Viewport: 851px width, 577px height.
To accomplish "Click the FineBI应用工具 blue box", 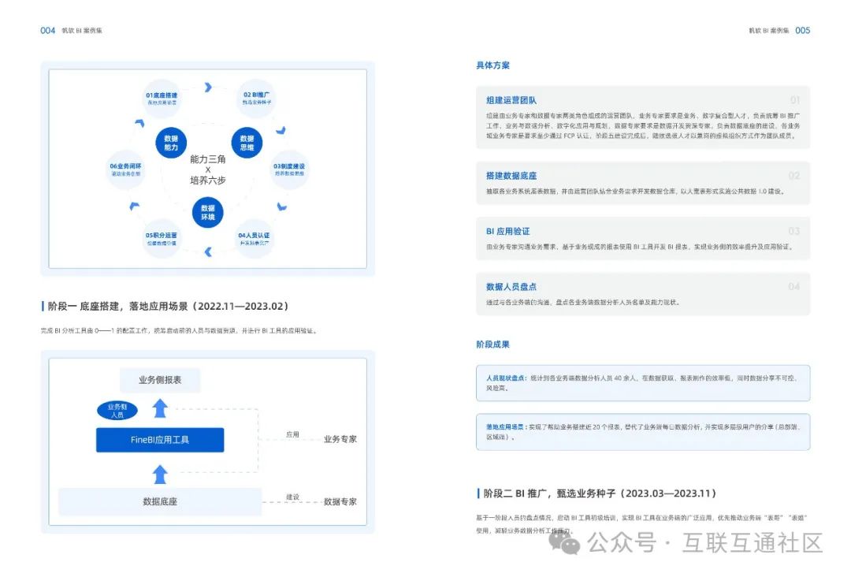I will click(x=160, y=440).
